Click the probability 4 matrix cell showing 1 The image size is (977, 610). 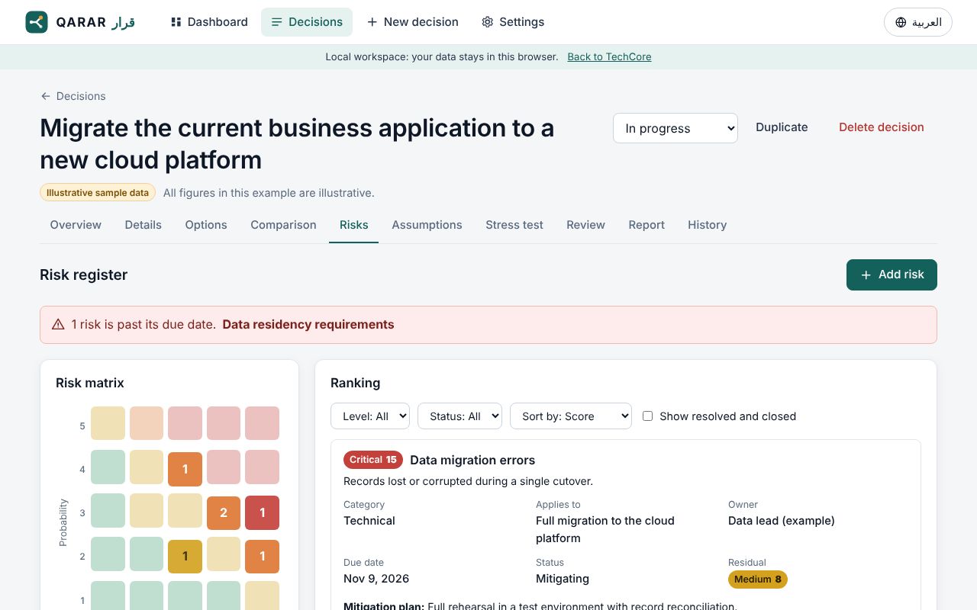[x=185, y=468]
